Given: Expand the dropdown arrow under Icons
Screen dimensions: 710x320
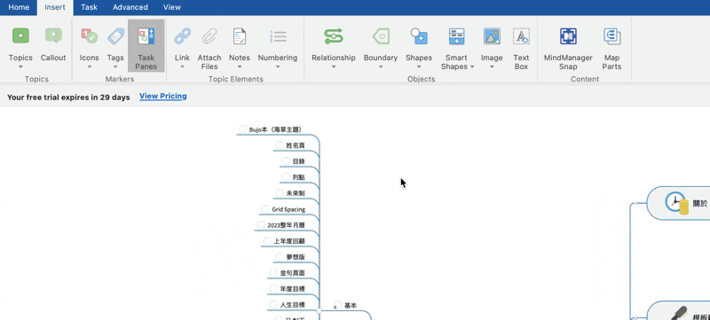Looking at the screenshot, I should pos(90,66).
